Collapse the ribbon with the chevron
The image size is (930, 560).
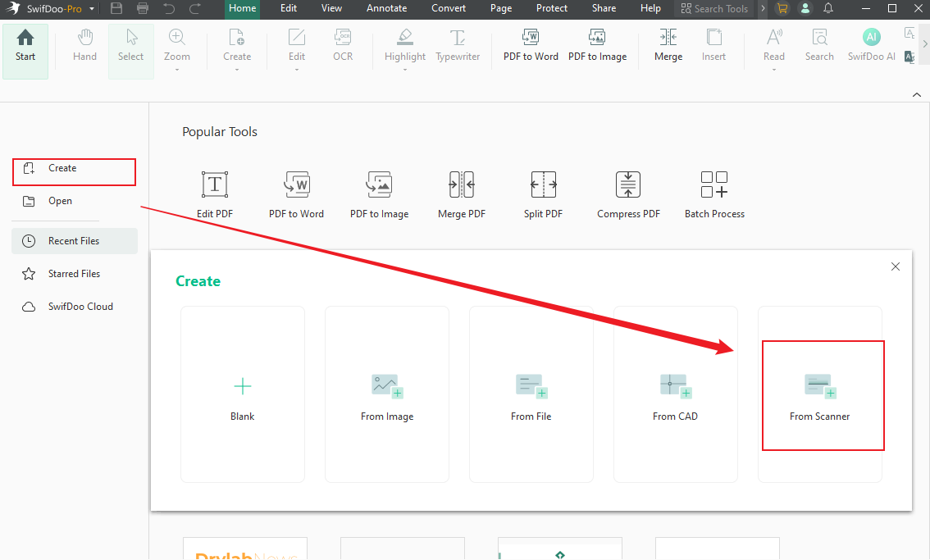click(916, 94)
